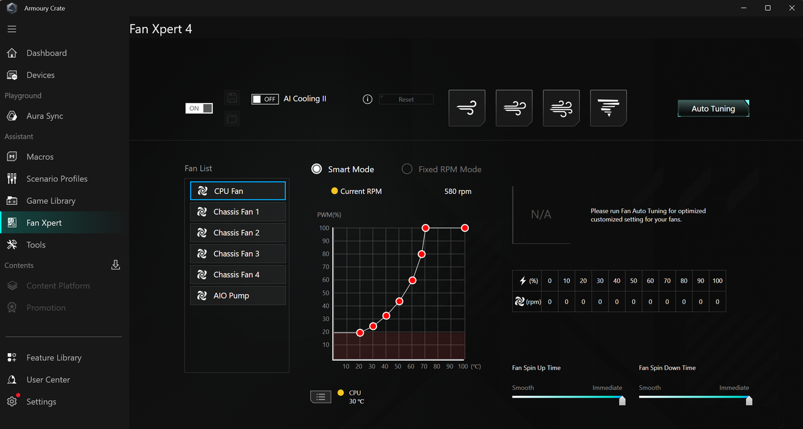Click the 'Current RPM' legend label
This screenshot has width=803, height=429.
click(361, 191)
